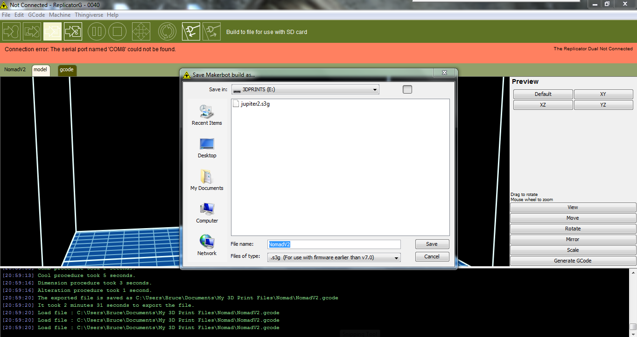Switch preview to the XZ view
637x337 pixels.
pyautogui.click(x=543, y=105)
